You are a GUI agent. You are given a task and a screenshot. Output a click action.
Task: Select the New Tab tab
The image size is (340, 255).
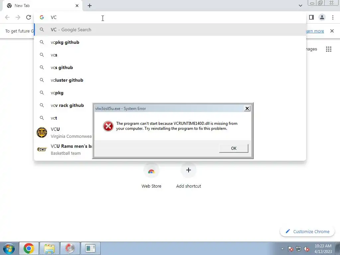42,6
